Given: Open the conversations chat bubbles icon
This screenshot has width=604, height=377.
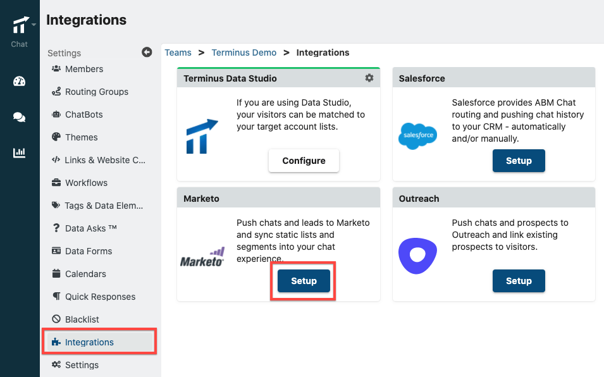Looking at the screenshot, I should [19, 117].
